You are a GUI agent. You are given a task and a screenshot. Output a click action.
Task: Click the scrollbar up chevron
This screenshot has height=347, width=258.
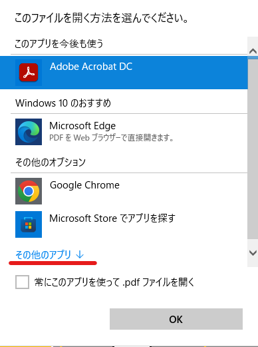(253, 51)
